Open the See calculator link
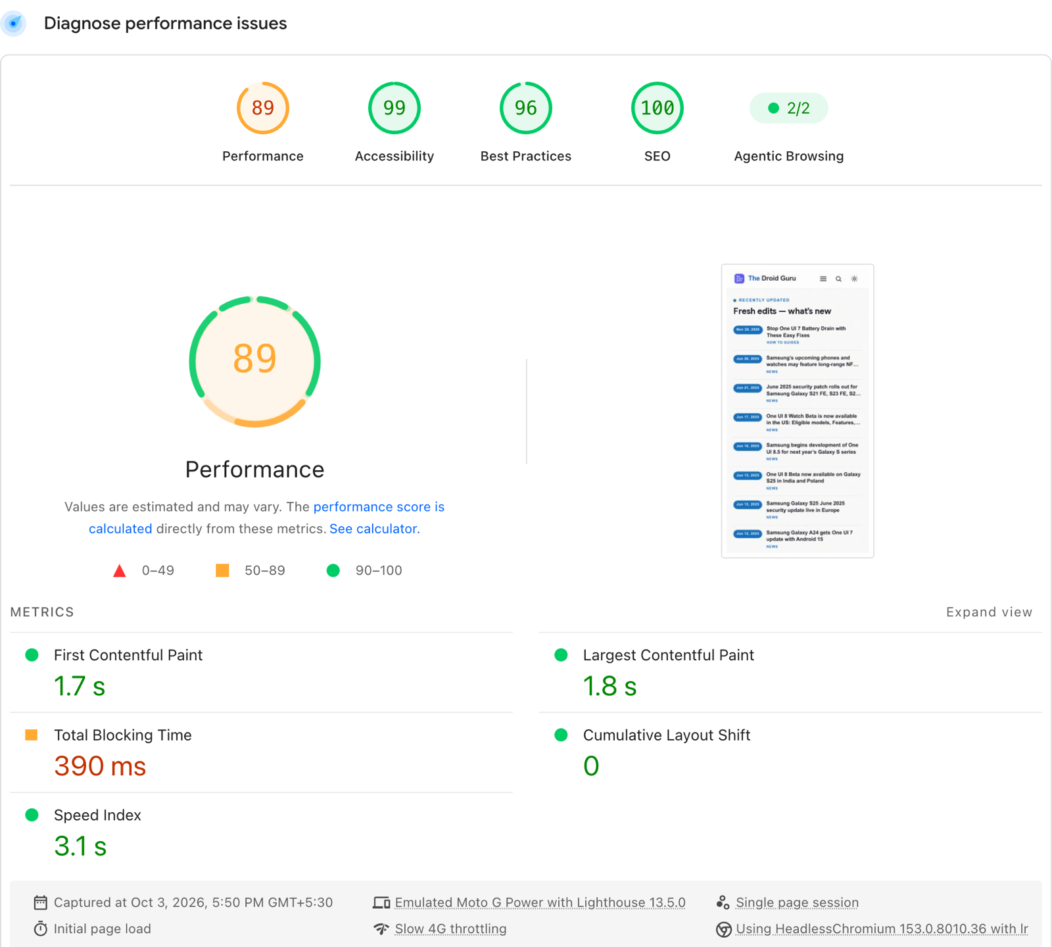This screenshot has width=1052, height=947. (x=375, y=529)
